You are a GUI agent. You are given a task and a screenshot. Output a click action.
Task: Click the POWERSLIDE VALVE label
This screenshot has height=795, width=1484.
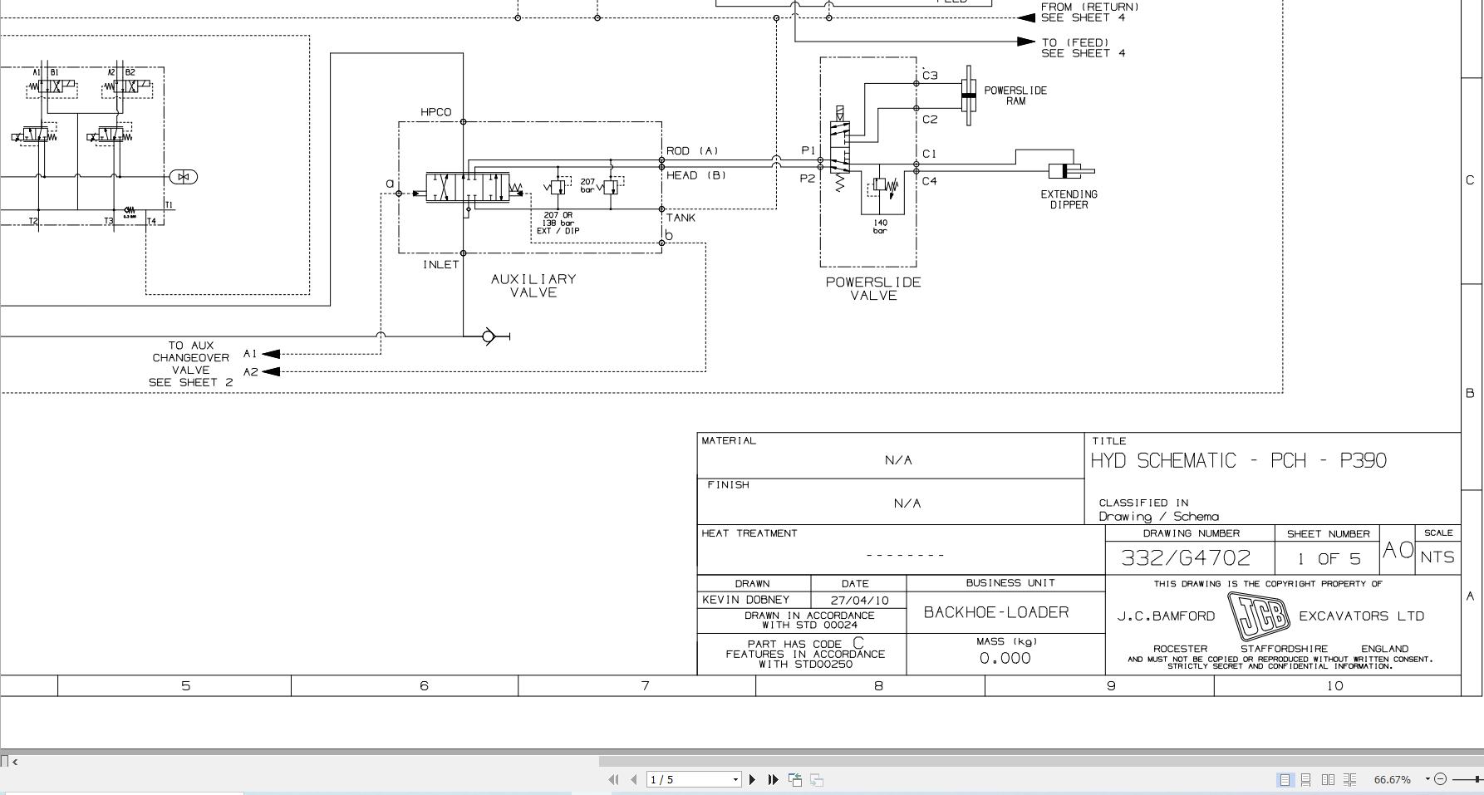pos(873,289)
